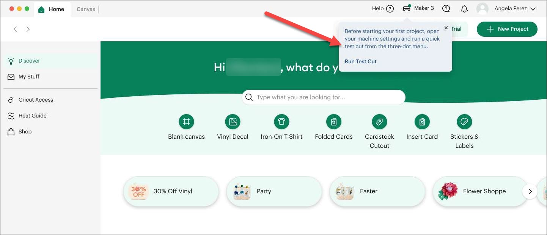Viewport: 547px width, 235px height.
Task: Open the Maker 3 machine selector
Action: pos(418,8)
